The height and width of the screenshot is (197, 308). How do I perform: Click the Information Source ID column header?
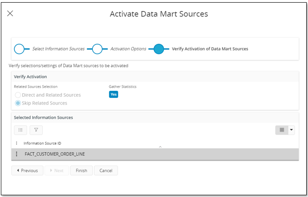[42, 143]
